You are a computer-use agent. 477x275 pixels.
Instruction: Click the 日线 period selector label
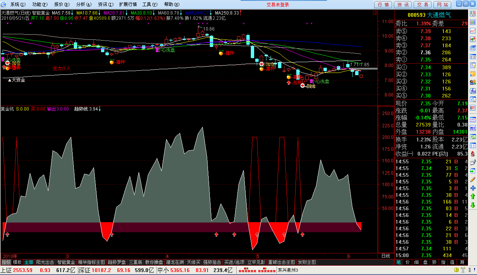click(x=386, y=256)
